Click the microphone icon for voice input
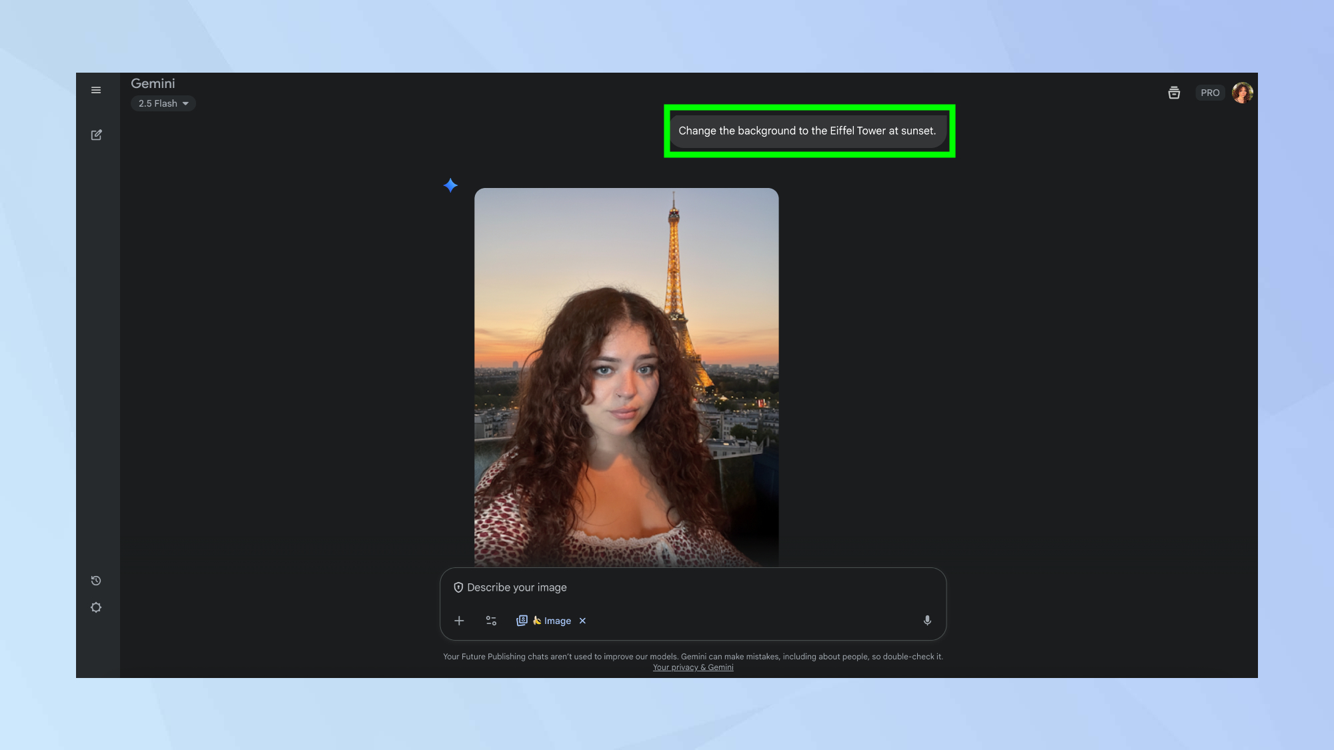Viewport: 1334px width, 750px height. pyautogui.click(x=927, y=621)
